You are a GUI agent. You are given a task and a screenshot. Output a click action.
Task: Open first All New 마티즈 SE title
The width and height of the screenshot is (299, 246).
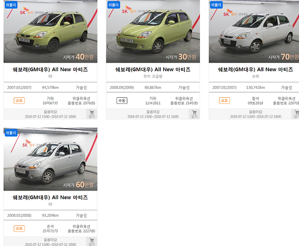coord(50,70)
